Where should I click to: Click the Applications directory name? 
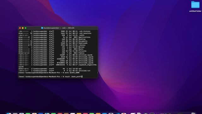click(84, 37)
